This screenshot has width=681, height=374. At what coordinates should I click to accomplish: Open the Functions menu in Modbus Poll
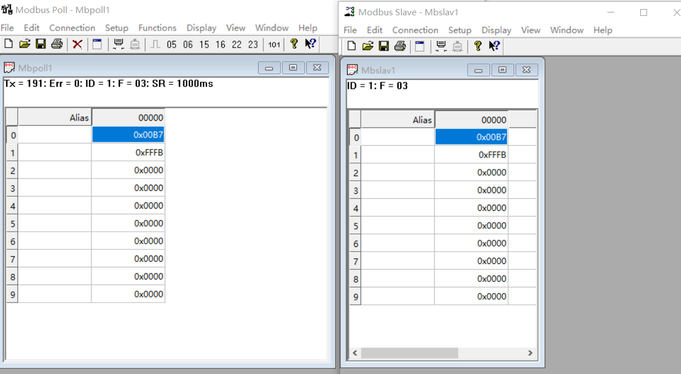pyautogui.click(x=157, y=28)
